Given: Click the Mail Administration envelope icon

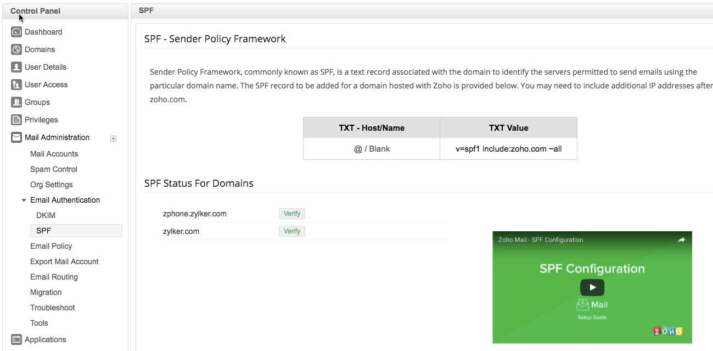Looking at the screenshot, I should (16, 137).
